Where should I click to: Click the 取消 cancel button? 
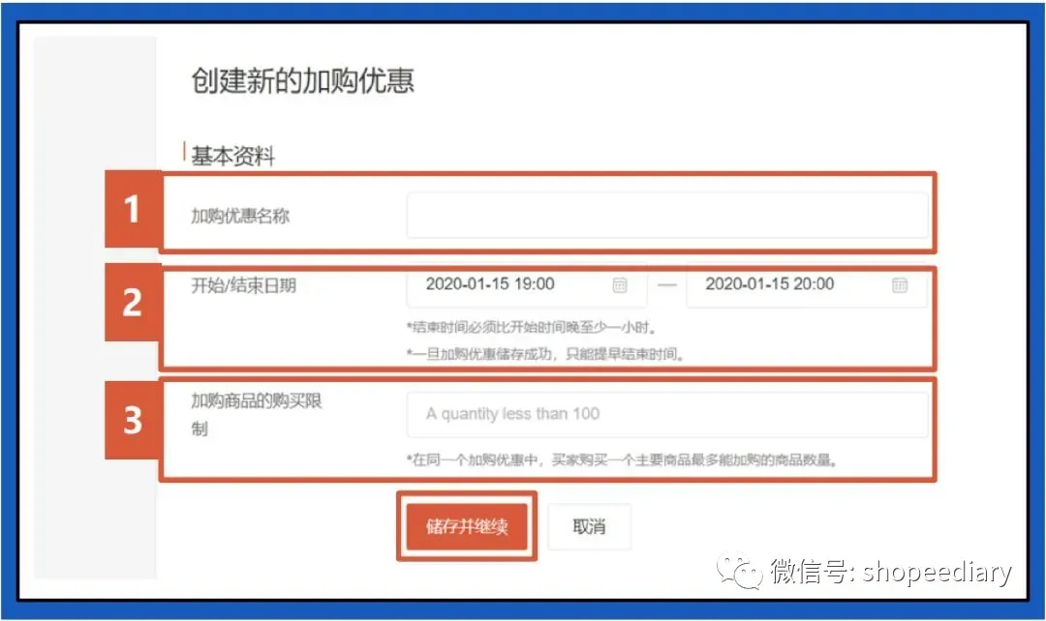coord(589,526)
